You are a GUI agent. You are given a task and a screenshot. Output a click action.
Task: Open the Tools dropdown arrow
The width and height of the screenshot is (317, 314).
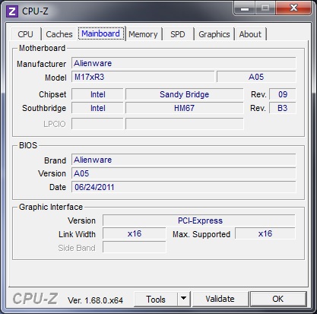pyautogui.click(x=184, y=299)
